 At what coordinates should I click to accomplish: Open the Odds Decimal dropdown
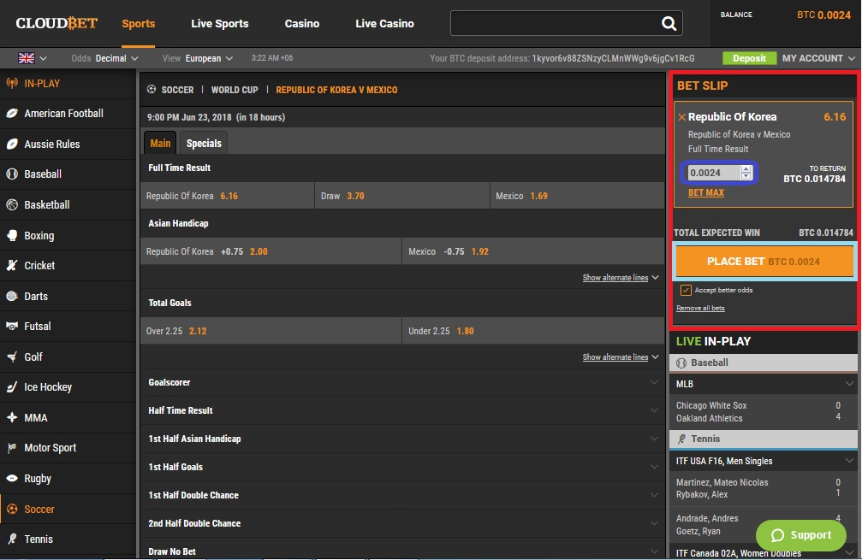pos(104,58)
